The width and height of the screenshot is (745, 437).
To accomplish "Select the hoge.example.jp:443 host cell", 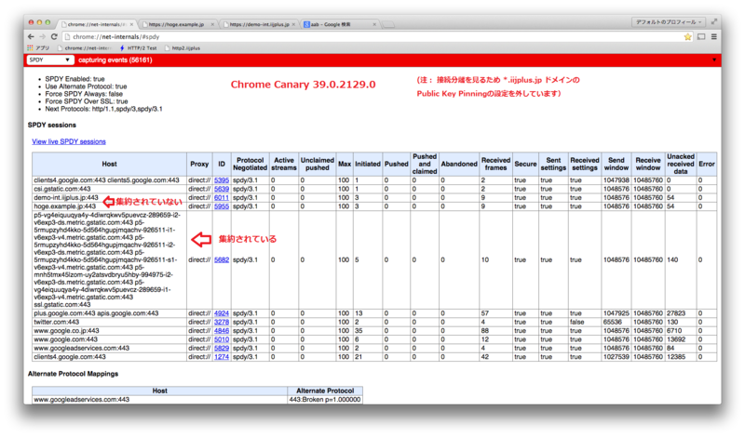I will tap(109, 206).
